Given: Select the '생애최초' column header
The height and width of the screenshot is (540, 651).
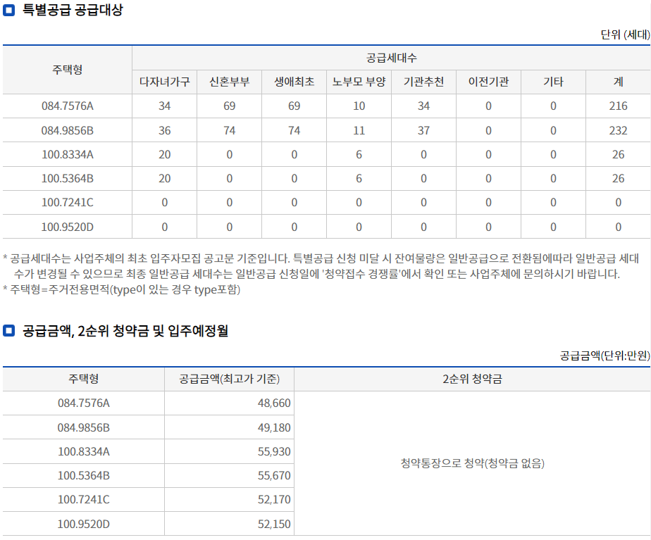Looking at the screenshot, I should (x=294, y=82).
